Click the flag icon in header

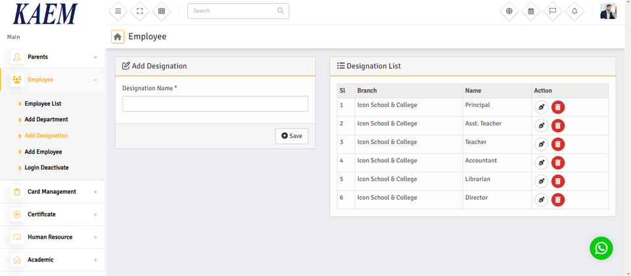tap(553, 11)
